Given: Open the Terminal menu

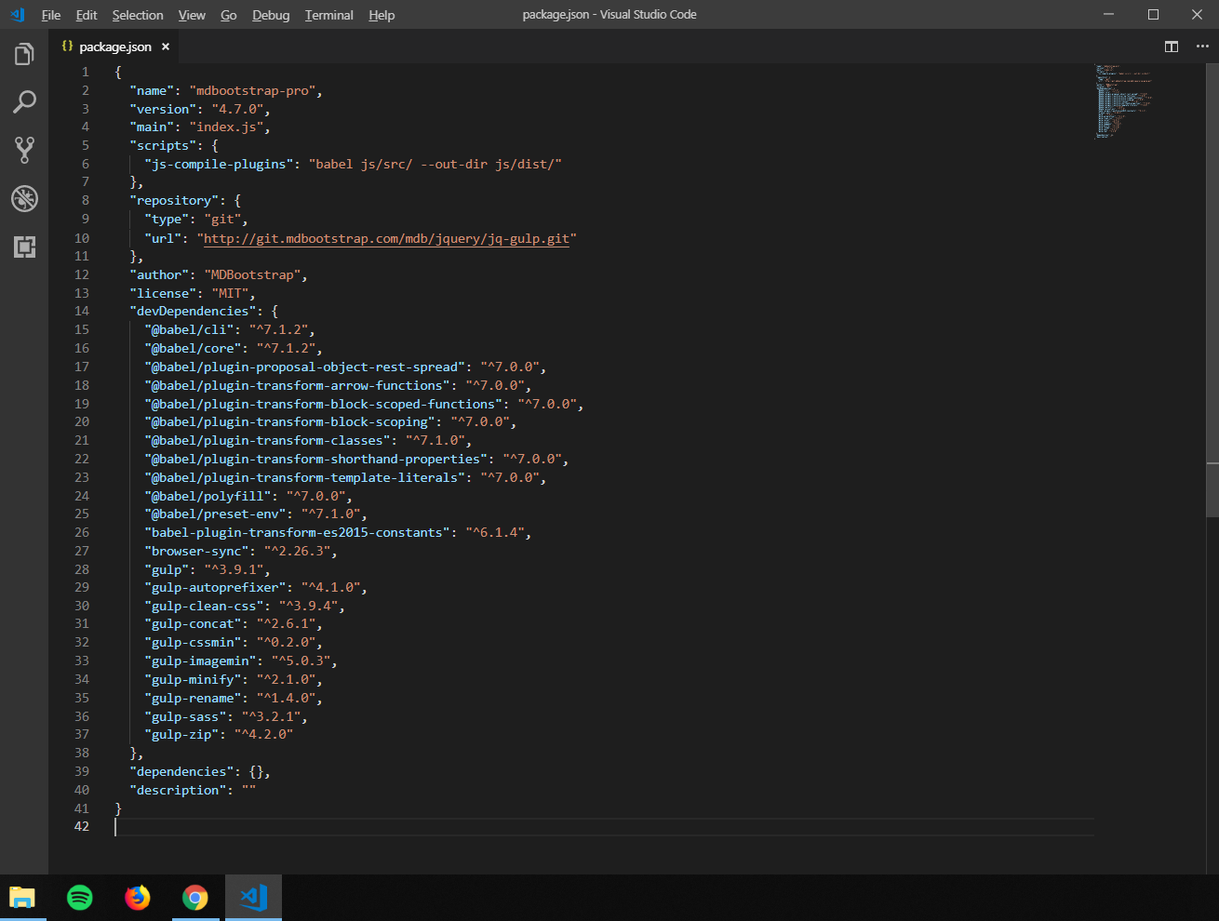Looking at the screenshot, I should pos(329,15).
